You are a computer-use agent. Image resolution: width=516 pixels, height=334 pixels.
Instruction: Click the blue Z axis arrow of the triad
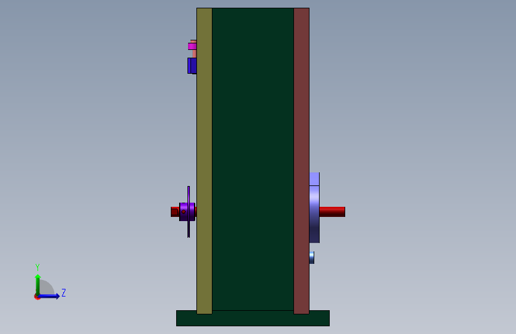49,296
